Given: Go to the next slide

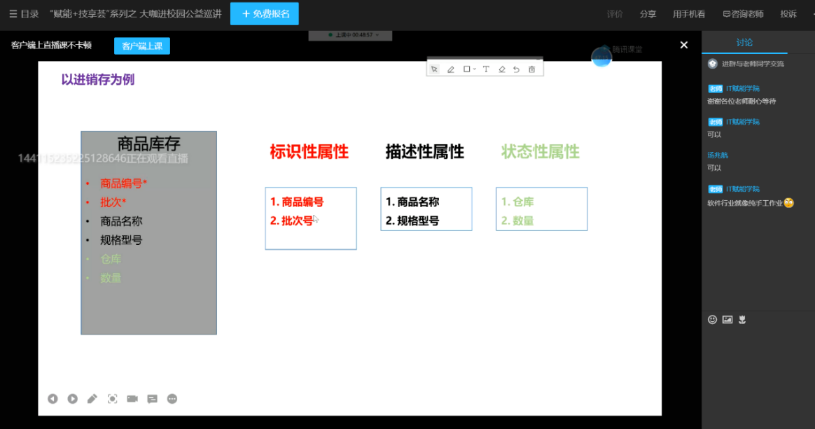Looking at the screenshot, I should point(72,399).
